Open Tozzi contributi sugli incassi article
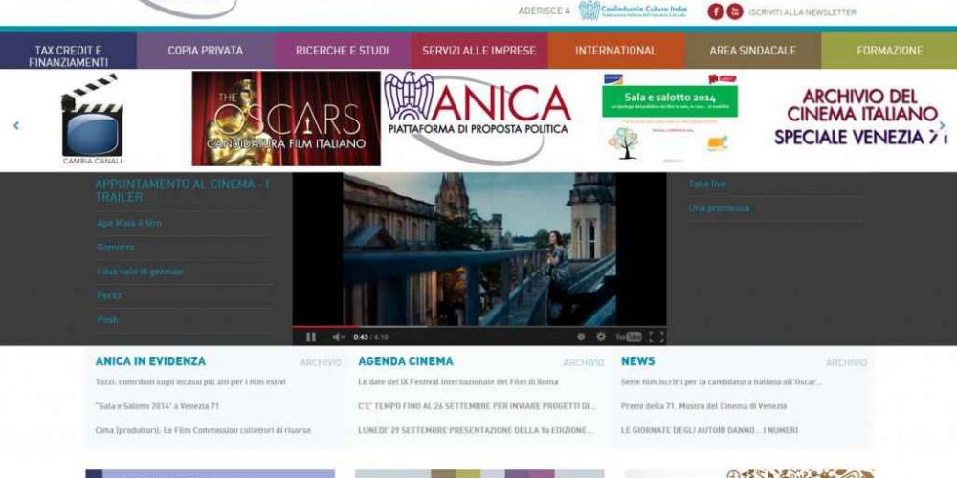The width and height of the screenshot is (957, 478). click(x=190, y=381)
